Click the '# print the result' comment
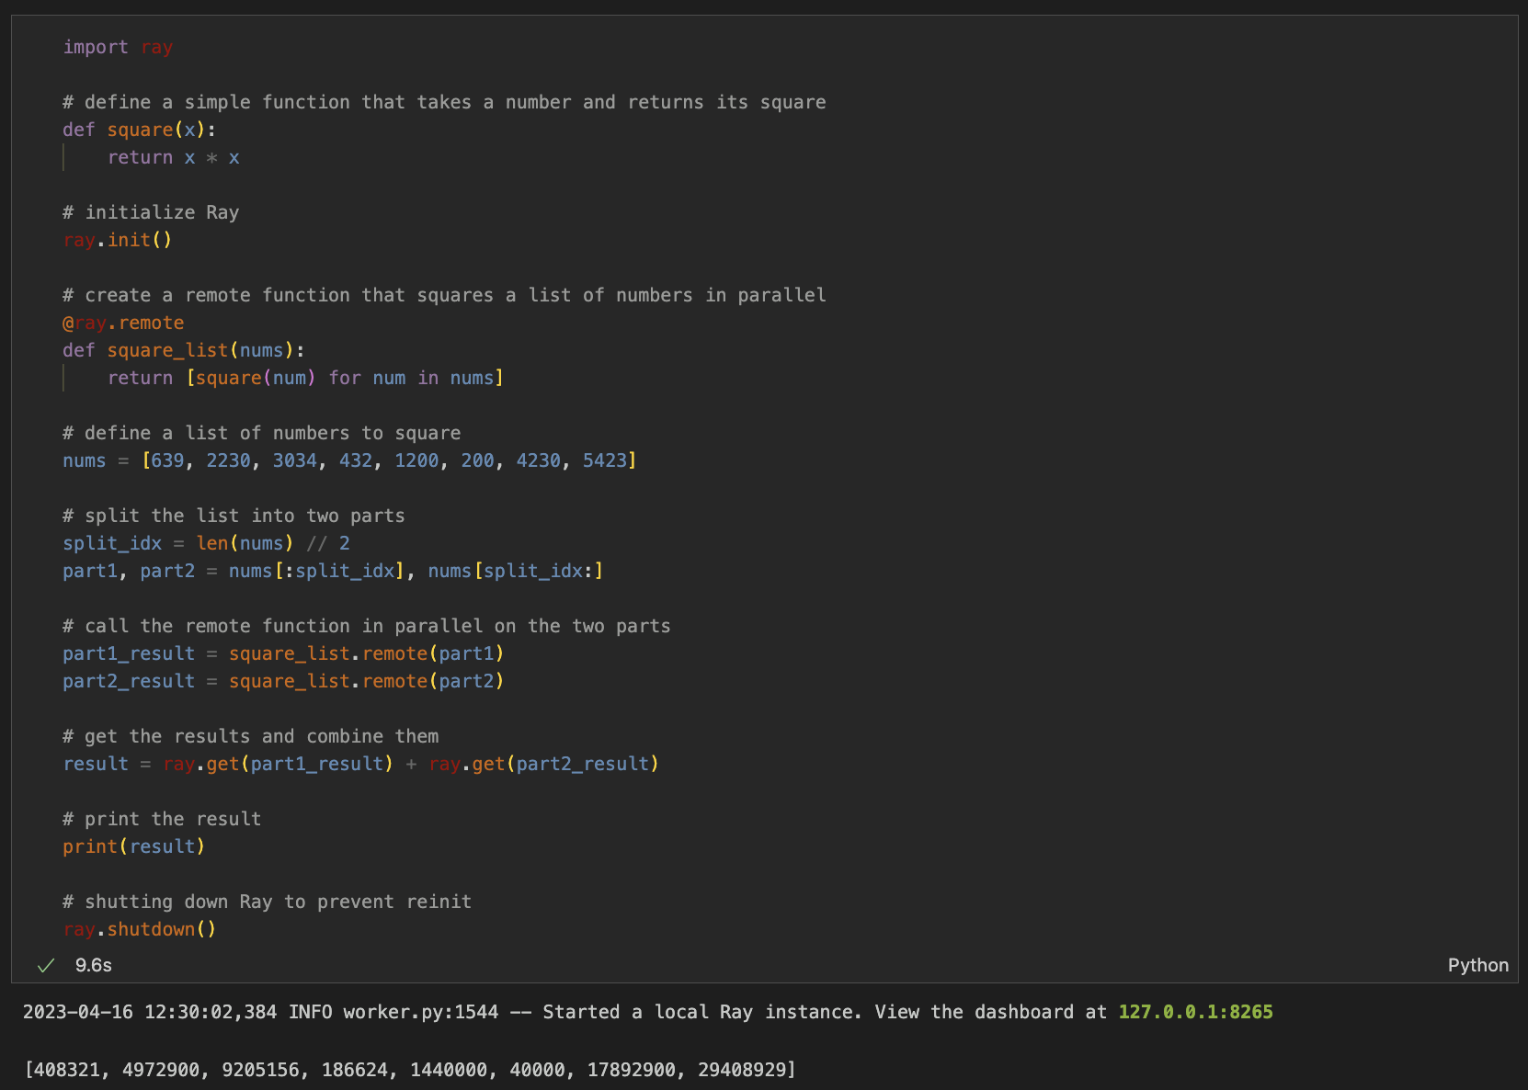Screen dimensions: 1528x1090 tap(162, 819)
